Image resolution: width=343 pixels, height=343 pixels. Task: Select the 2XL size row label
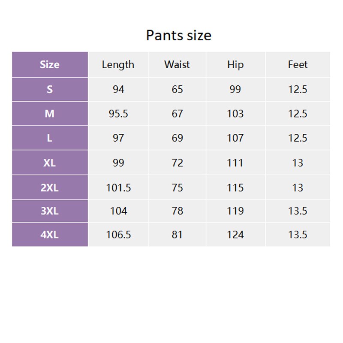coord(50,187)
